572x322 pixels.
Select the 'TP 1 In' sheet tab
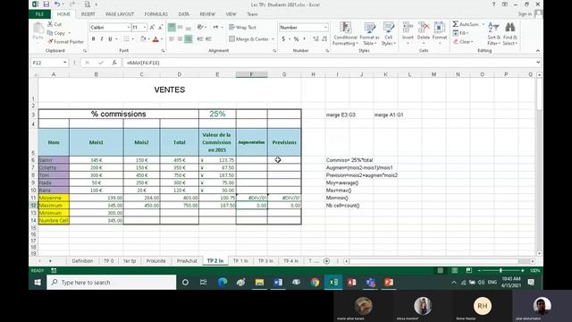pyautogui.click(x=240, y=261)
